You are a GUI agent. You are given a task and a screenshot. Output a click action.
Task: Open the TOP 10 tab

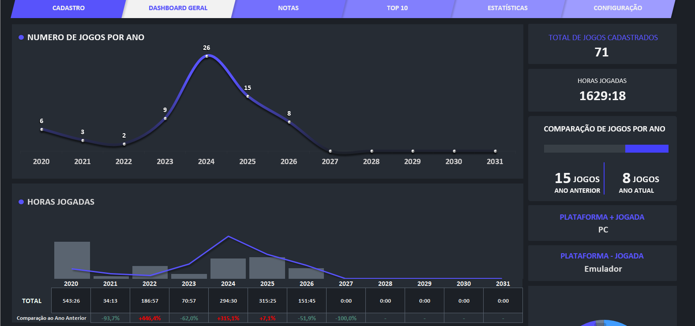pos(397,8)
